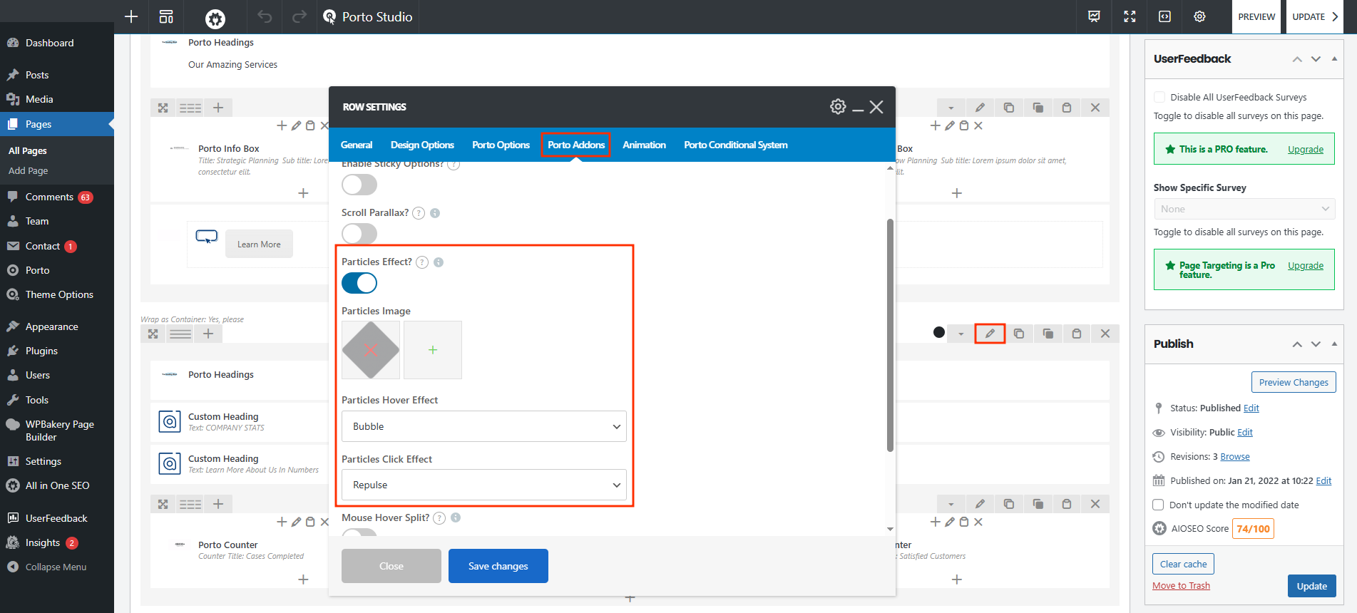Click the Row Settings gear icon
The width and height of the screenshot is (1357, 613).
[x=838, y=107]
